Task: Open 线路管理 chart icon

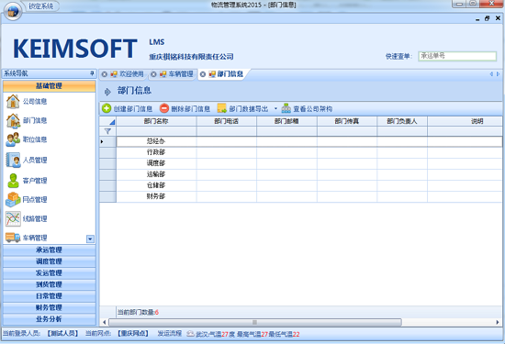Action: [13, 219]
